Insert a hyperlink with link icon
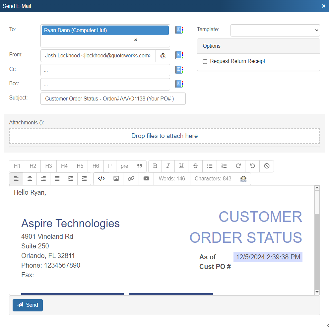Screen dimensions: 329x327 (x=131, y=178)
